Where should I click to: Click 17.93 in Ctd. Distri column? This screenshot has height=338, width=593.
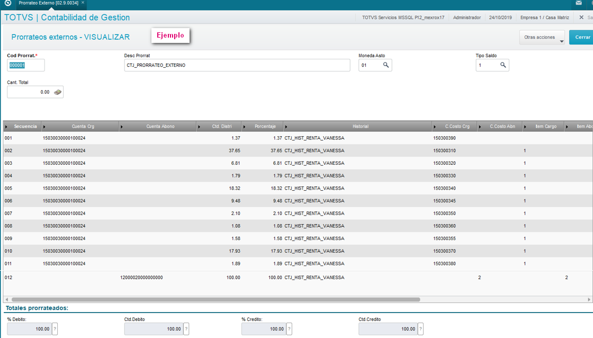[x=234, y=251]
